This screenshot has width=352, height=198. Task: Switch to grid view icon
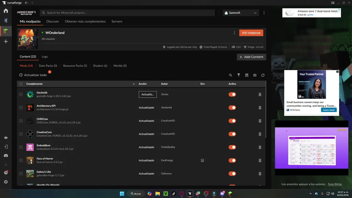(247, 75)
